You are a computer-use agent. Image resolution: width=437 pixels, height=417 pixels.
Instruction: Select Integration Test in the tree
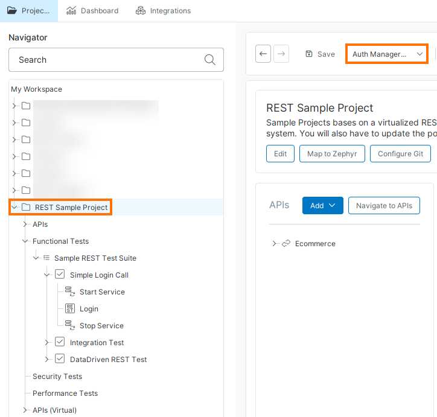97,343
